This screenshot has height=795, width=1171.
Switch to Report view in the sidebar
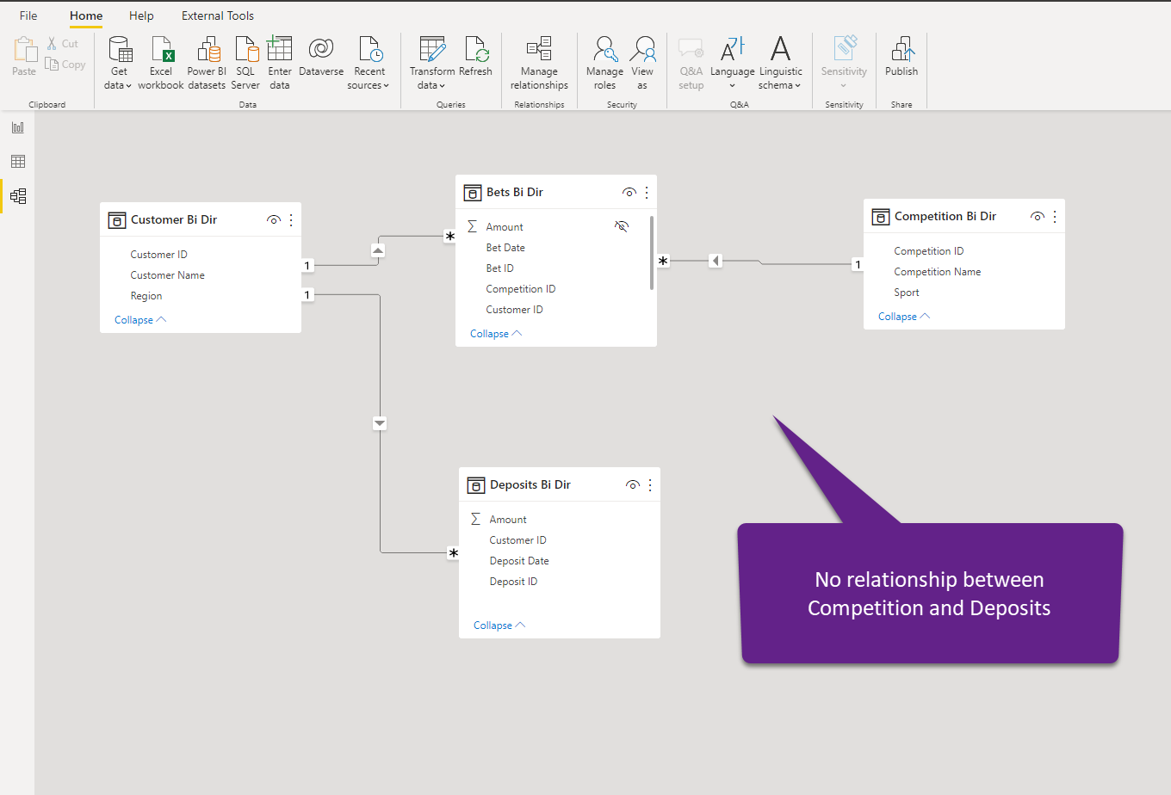point(17,126)
